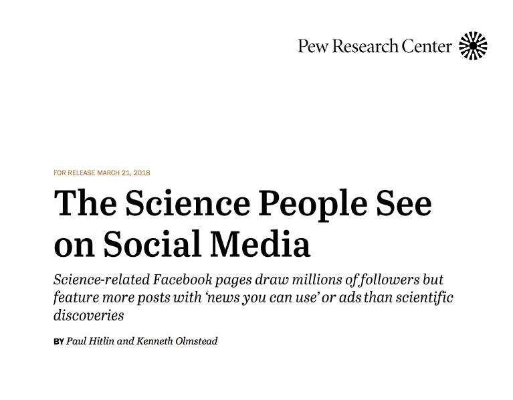Click the word 'scientific' in the subtitle
Viewport: 513px width, 400px height.
pyautogui.click(x=424, y=298)
